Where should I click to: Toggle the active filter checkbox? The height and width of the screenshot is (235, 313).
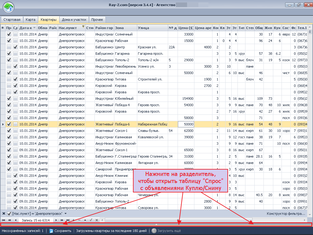click(9, 214)
